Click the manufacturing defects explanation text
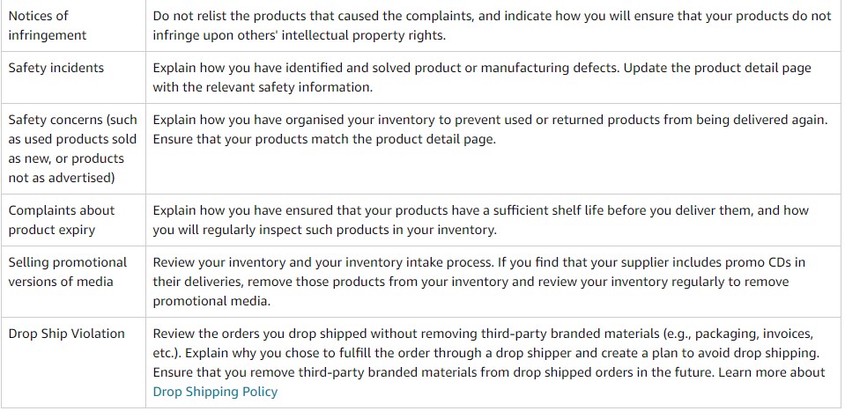Screen dimensions: 845x411 [x=482, y=77]
